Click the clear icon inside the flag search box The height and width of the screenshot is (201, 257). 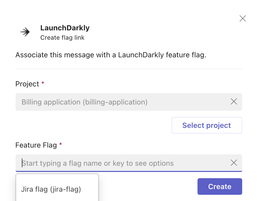[234, 163]
